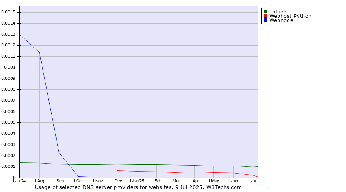
Task: Click the green Trillion legend swatch
Action: pyautogui.click(x=266, y=12)
